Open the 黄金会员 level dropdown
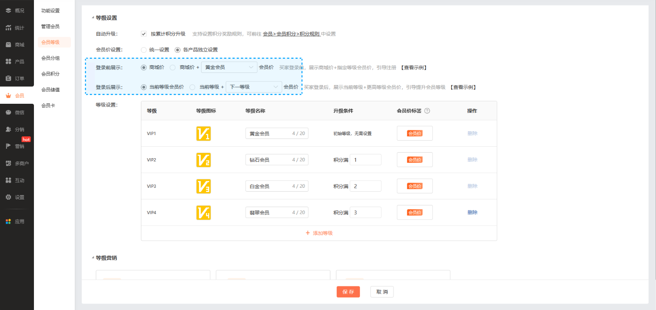Image resolution: width=656 pixels, height=310 pixels. click(229, 67)
